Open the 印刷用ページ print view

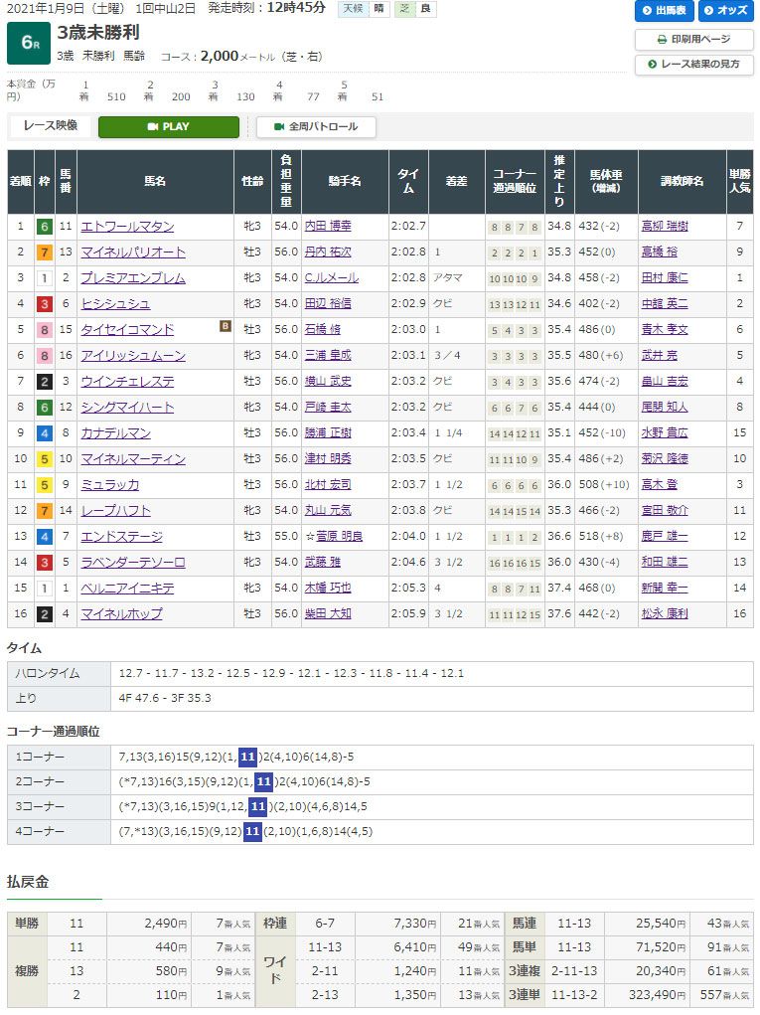[x=693, y=40]
